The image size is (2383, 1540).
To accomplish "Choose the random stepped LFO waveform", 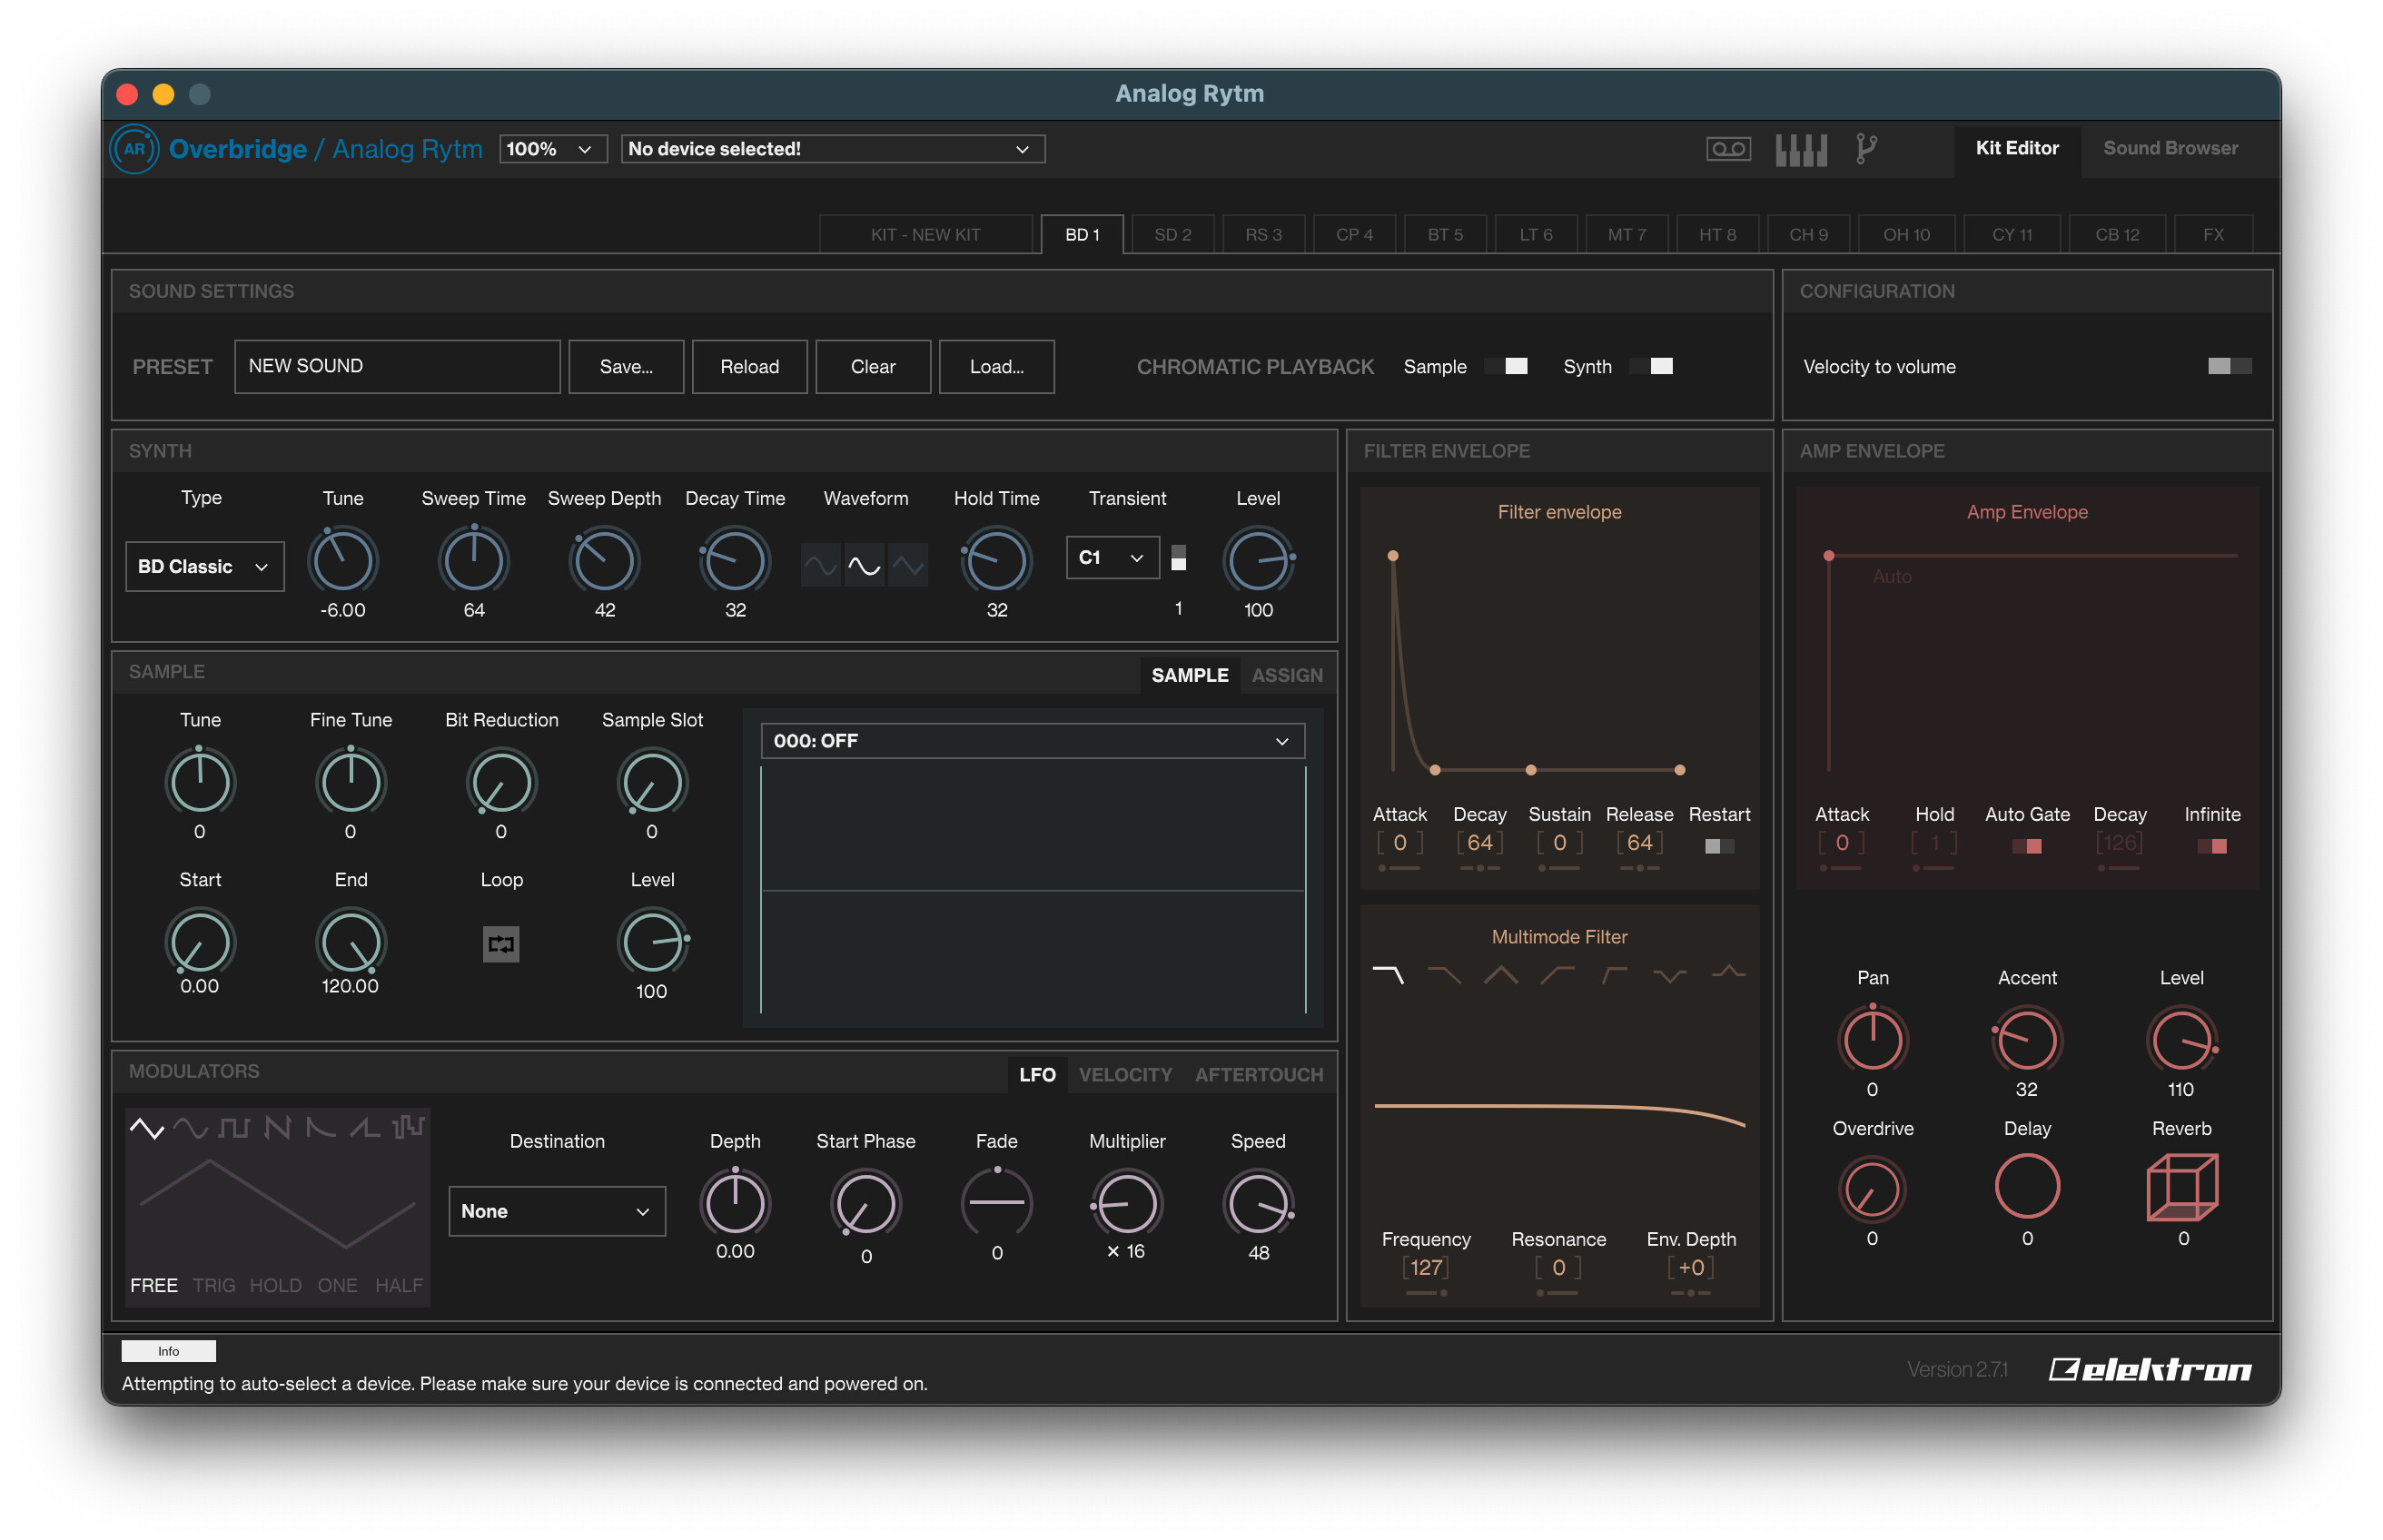I will pos(409,1128).
